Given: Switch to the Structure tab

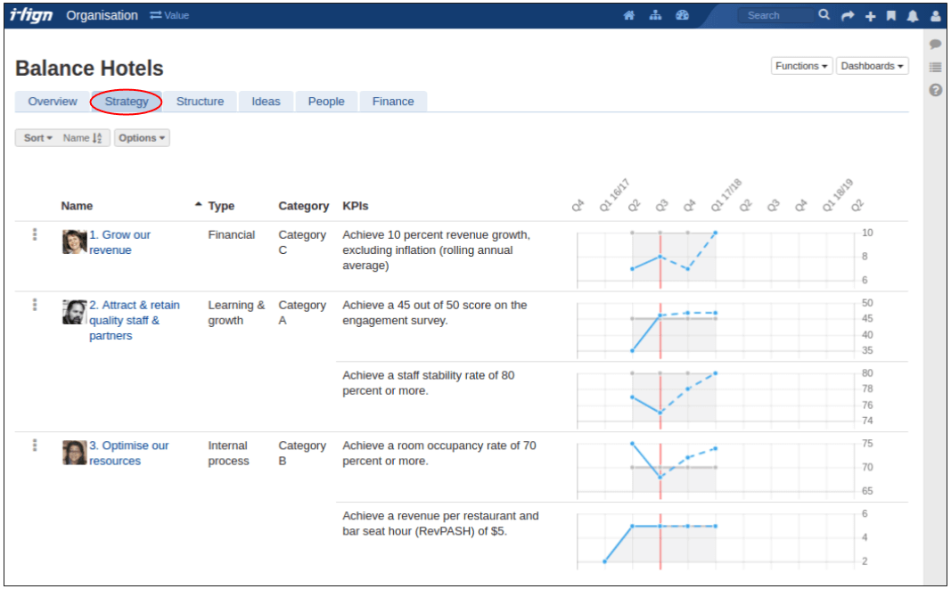Looking at the screenshot, I should [200, 102].
